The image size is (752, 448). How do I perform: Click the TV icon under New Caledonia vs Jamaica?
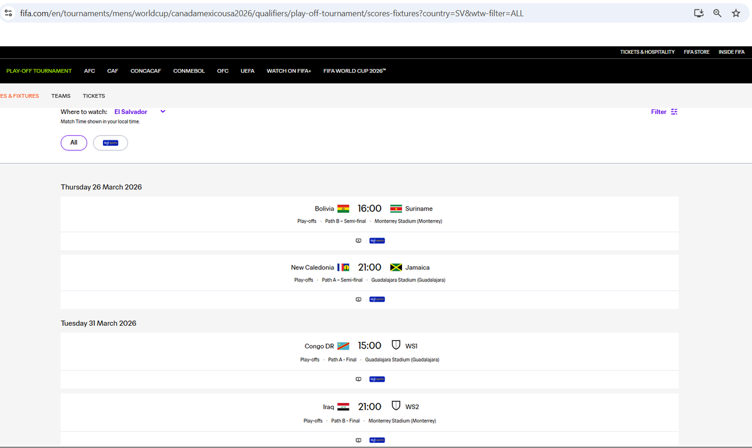click(358, 300)
